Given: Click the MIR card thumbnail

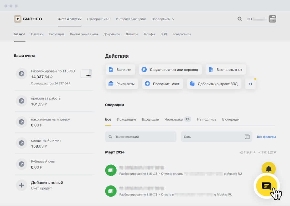Looking at the screenshot, I should click(x=86, y=74).
